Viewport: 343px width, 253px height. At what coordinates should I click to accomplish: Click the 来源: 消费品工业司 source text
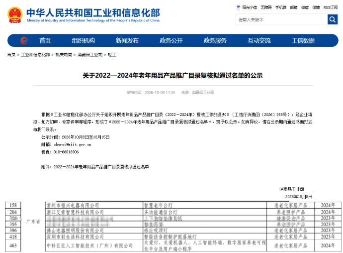click(197, 93)
